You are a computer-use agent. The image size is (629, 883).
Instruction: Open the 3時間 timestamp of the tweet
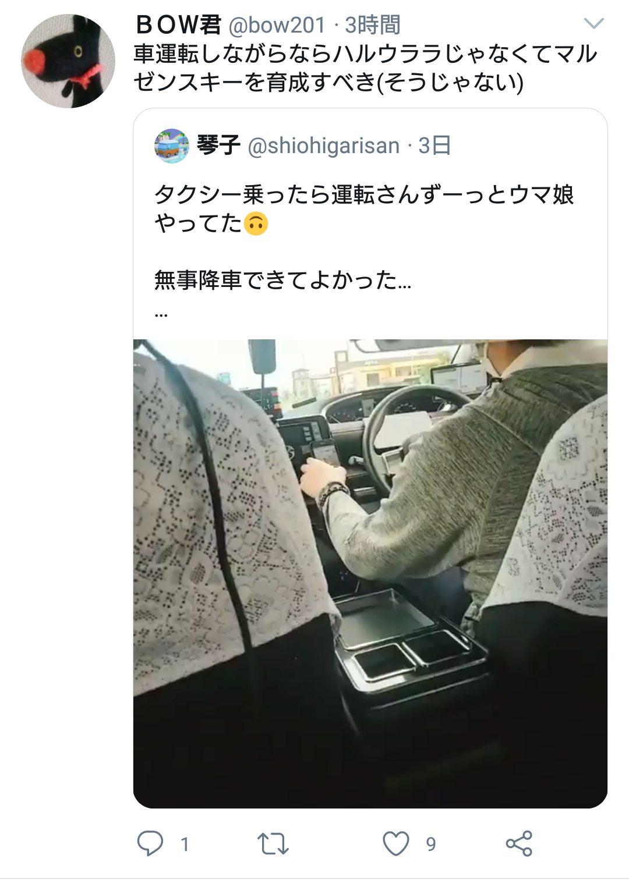[373, 25]
